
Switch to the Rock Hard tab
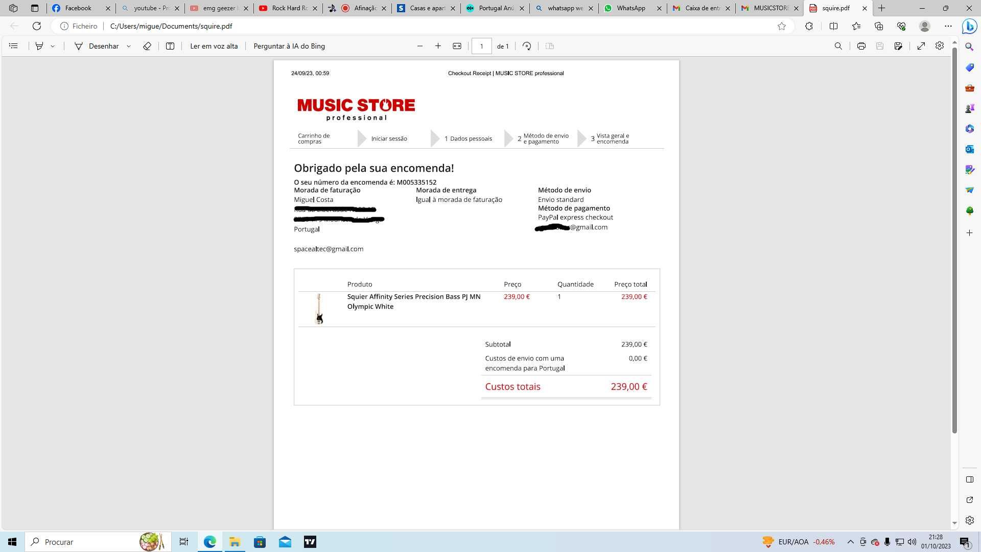(x=289, y=8)
